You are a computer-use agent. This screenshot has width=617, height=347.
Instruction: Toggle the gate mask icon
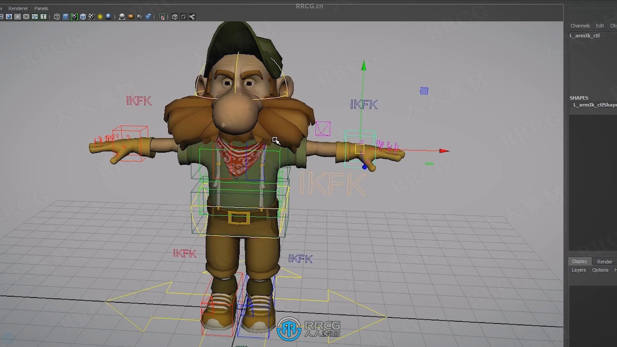coord(18,17)
